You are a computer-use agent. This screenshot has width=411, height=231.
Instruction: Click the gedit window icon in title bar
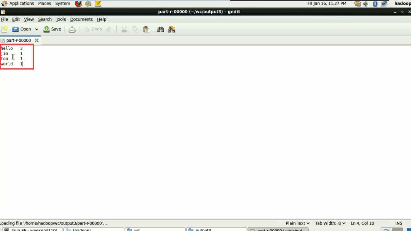click(3, 12)
